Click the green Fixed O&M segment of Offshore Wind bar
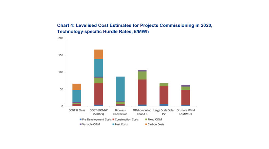This screenshot has height=149, width=269. pos(142,76)
